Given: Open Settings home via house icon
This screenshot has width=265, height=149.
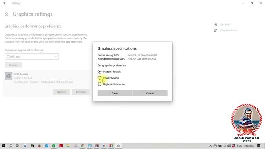Looking at the screenshot, I should point(7,14).
